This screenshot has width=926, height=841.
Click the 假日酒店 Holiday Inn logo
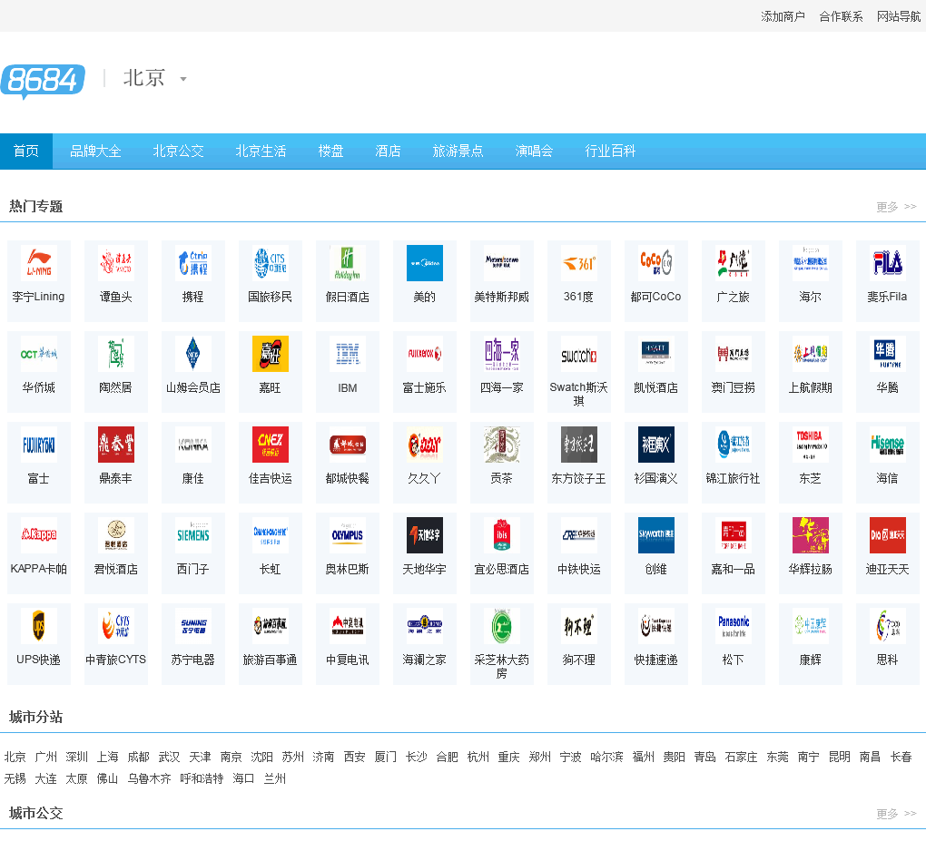(x=347, y=262)
